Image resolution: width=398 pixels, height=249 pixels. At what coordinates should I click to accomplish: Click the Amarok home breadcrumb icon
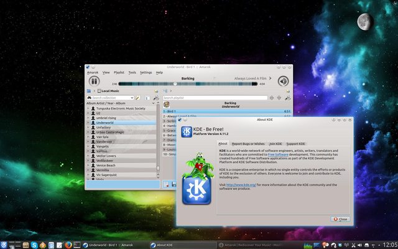pyautogui.click(x=89, y=91)
